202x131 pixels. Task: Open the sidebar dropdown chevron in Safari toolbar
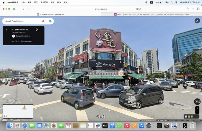[x=18, y=9]
